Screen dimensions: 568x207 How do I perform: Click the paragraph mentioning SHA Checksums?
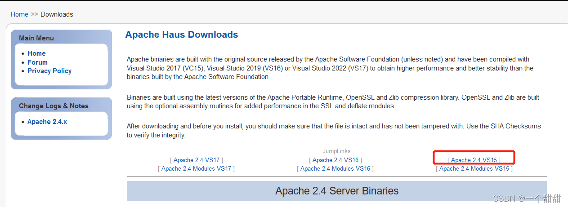[334, 131]
